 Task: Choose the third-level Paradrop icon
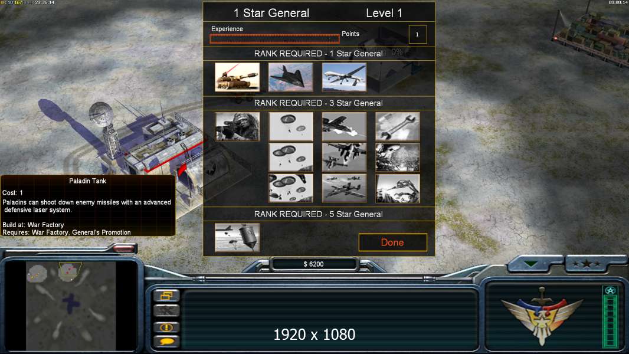tap(290, 188)
